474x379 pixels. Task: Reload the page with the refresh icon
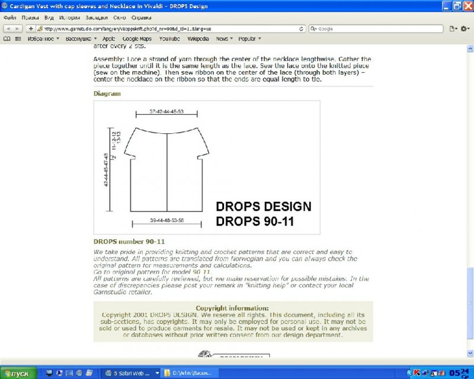pos(302,28)
